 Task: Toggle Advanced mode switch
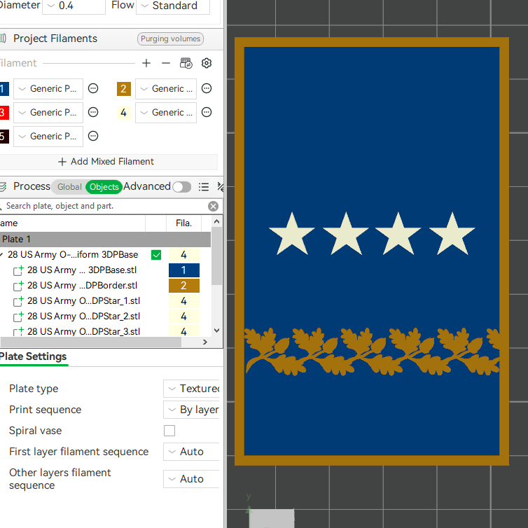182,187
